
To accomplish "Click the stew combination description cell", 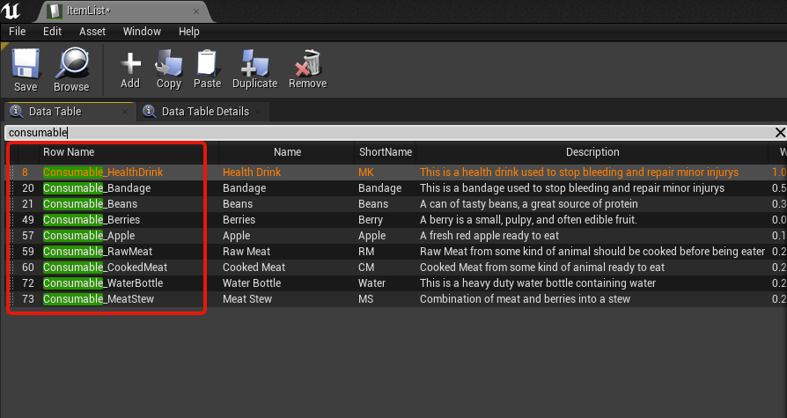I will pos(525,298).
